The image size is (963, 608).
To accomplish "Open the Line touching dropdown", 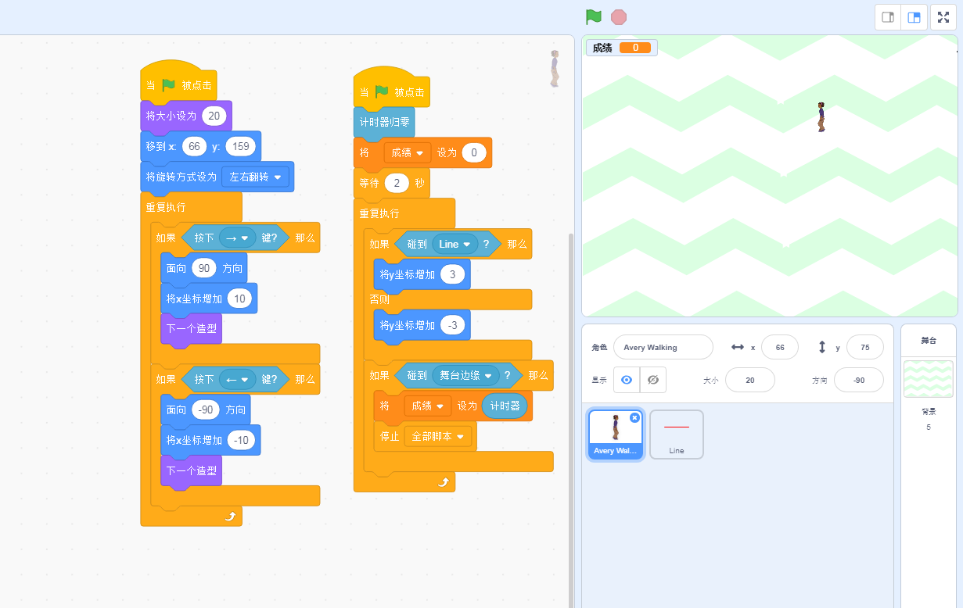I will pos(455,244).
